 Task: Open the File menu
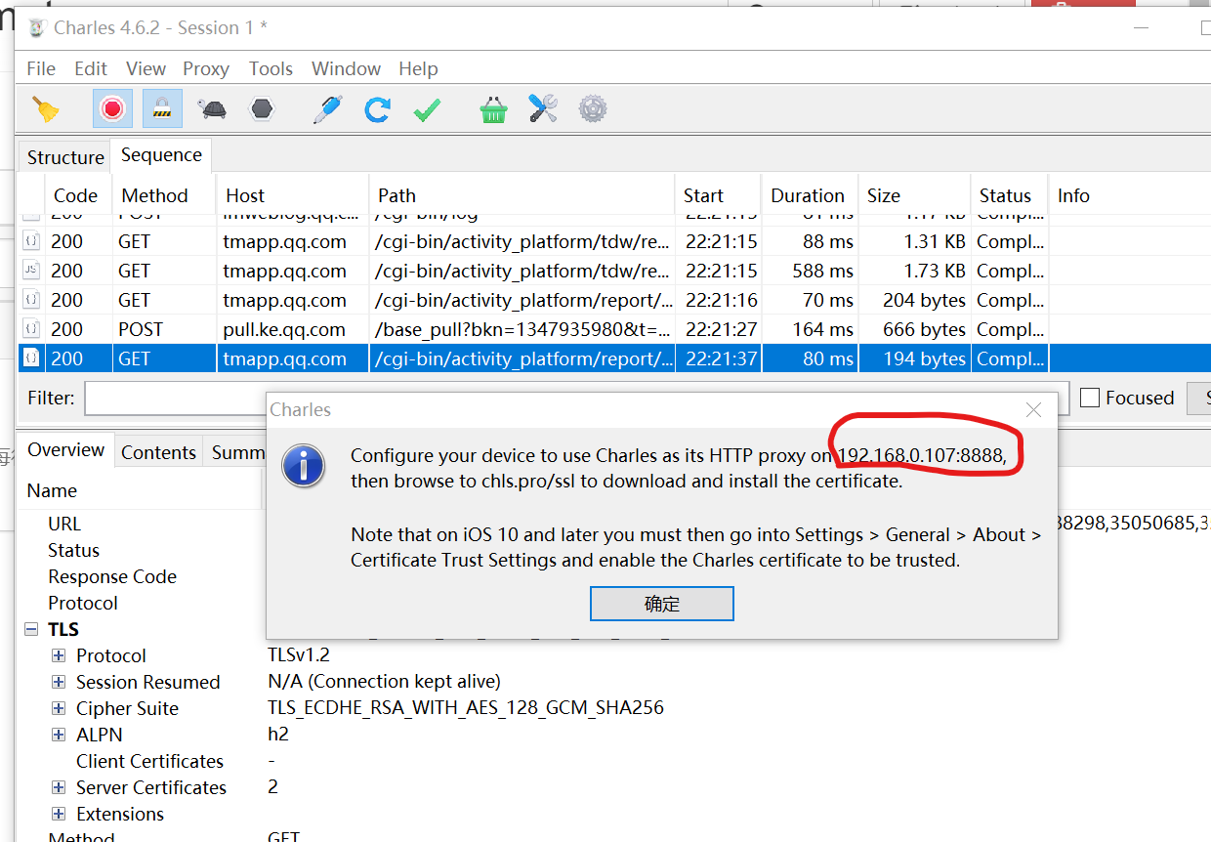point(41,68)
